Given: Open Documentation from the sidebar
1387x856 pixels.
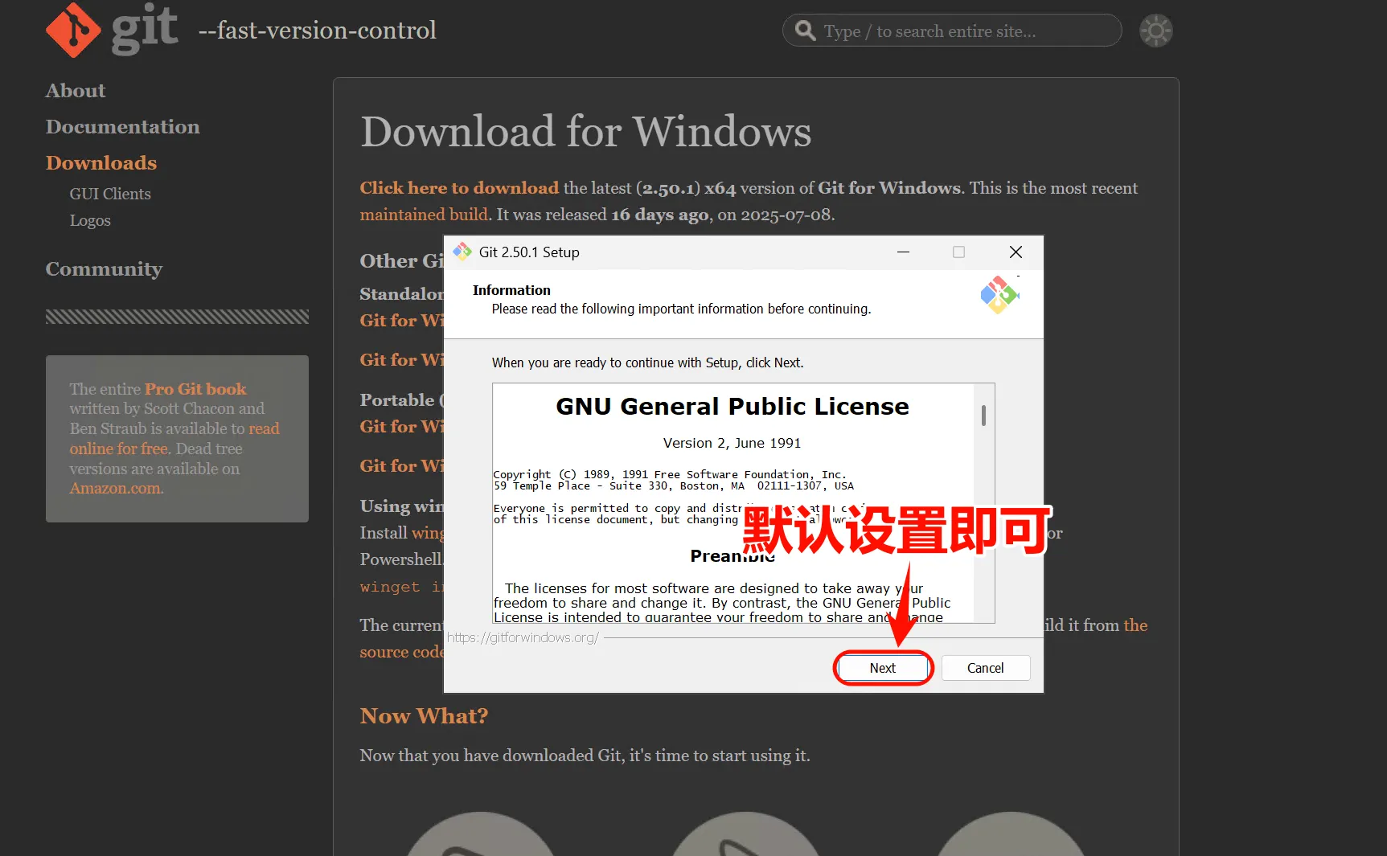Looking at the screenshot, I should click(x=122, y=127).
